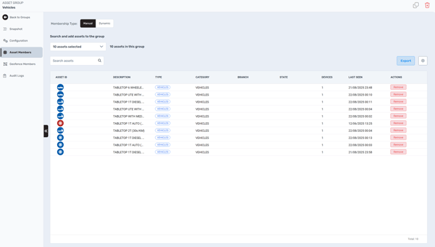435x247 pixels.
Task: Click the asset icon last seen 22/08/2025 00:13
Action: pyautogui.click(x=60, y=138)
